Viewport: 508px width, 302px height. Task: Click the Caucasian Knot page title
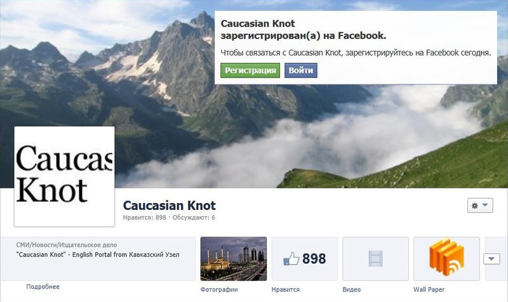click(x=170, y=205)
